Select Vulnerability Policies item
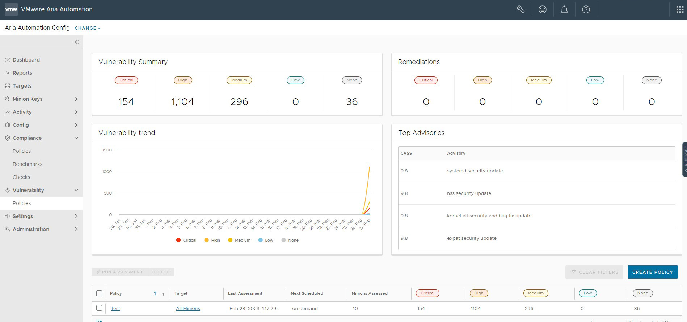The image size is (687, 322). 41,203
